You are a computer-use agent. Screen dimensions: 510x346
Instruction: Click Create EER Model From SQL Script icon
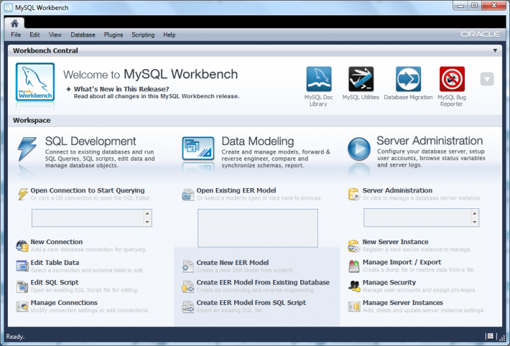(x=188, y=307)
